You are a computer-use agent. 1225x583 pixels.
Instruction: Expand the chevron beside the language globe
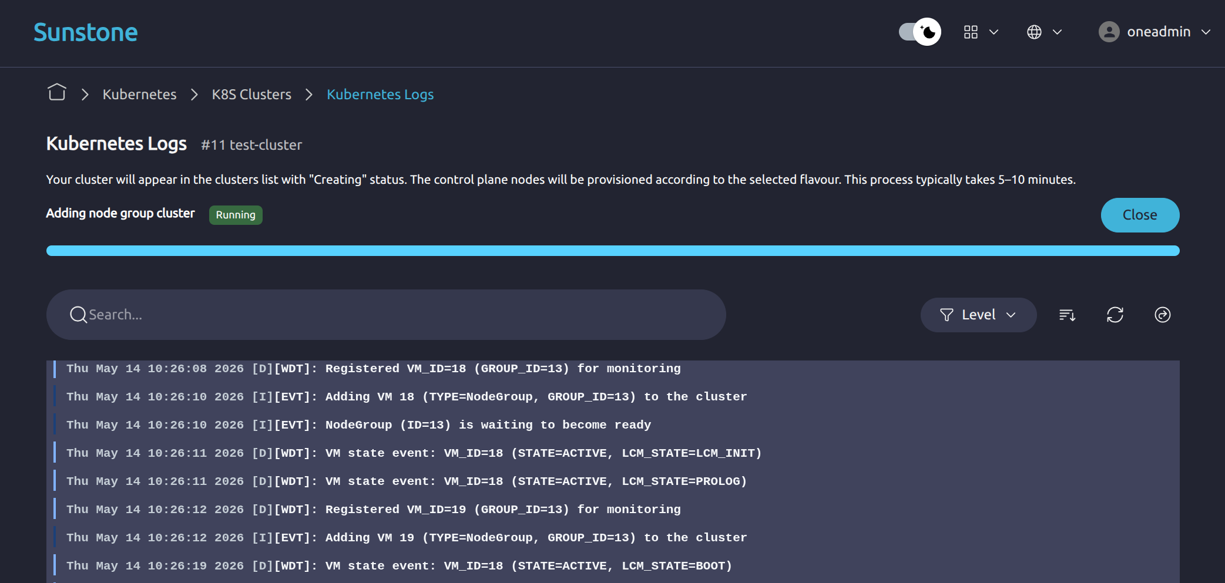click(x=1057, y=32)
